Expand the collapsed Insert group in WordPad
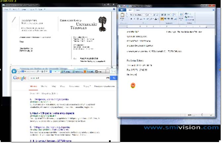Image resolution: width=224 pixels, height=144 pixels. tap(181, 16)
